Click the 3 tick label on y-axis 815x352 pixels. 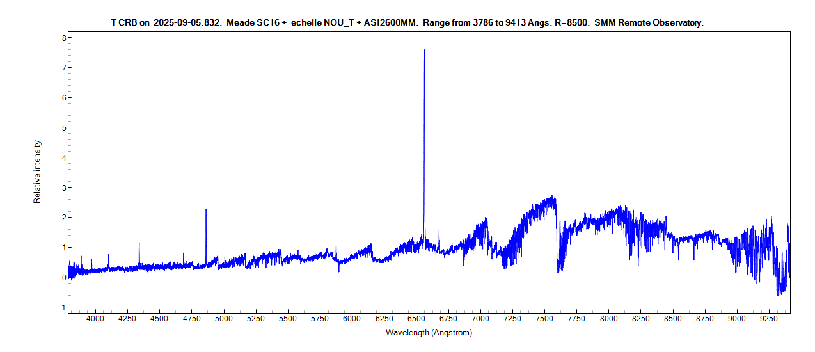pos(63,188)
